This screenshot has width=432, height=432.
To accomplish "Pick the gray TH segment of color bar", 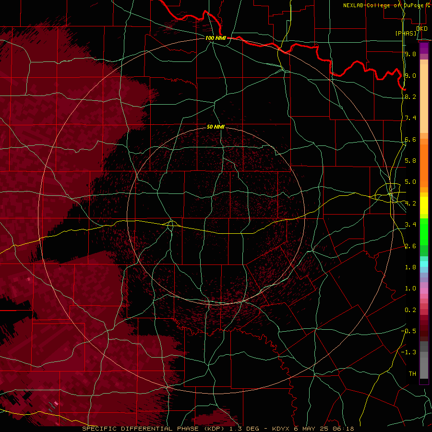I will point(424,368).
